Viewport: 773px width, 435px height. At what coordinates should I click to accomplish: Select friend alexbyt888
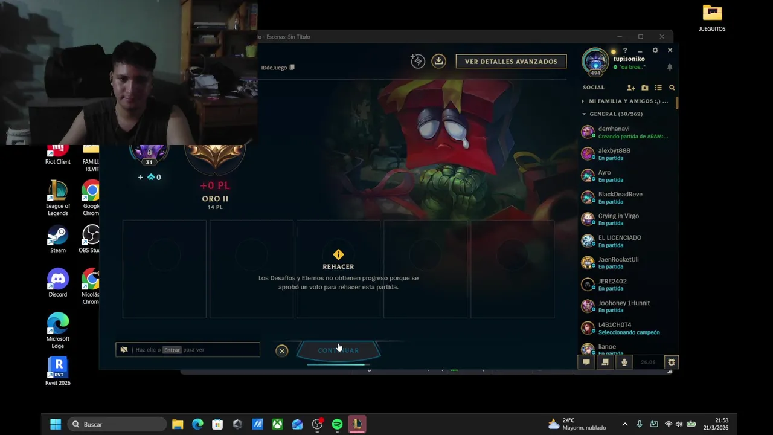(627, 154)
